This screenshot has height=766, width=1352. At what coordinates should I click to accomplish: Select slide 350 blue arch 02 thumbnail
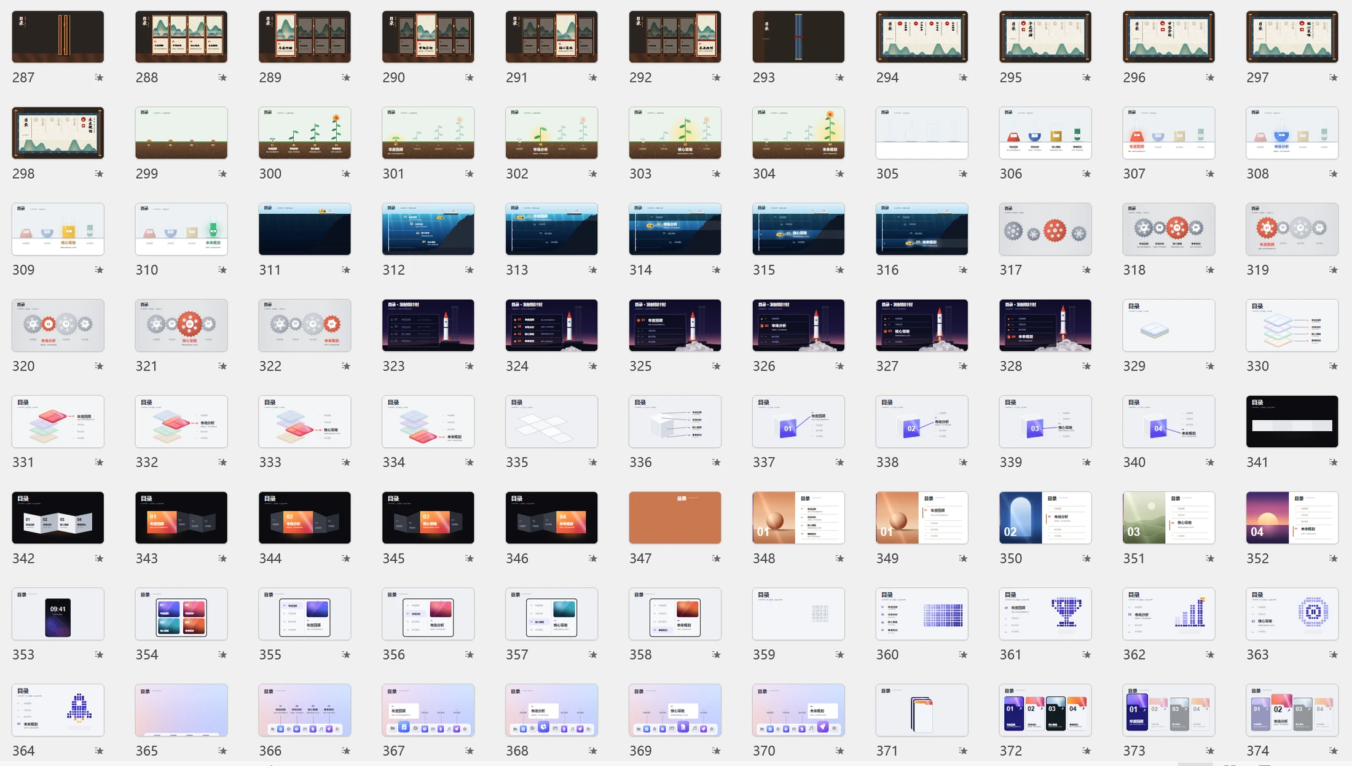pyautogui.click(x=1045, y=518)
